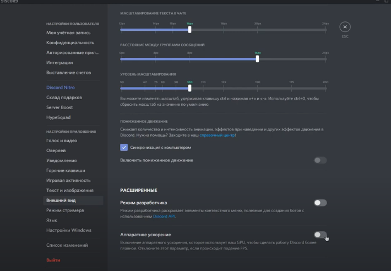Viewport: 391px width, 271px height.
Task: Click zoom level slider handle at 100
Action: pos(190,88)
